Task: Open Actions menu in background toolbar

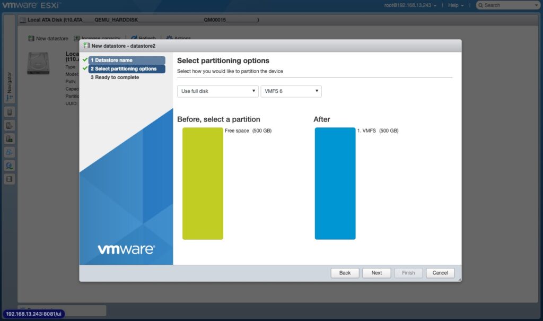Action: [179, 38]
